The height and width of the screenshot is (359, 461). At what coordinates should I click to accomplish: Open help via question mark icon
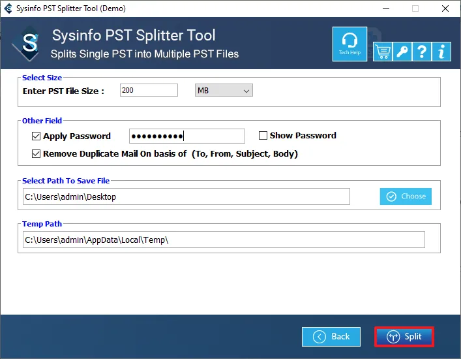(422, 52)
